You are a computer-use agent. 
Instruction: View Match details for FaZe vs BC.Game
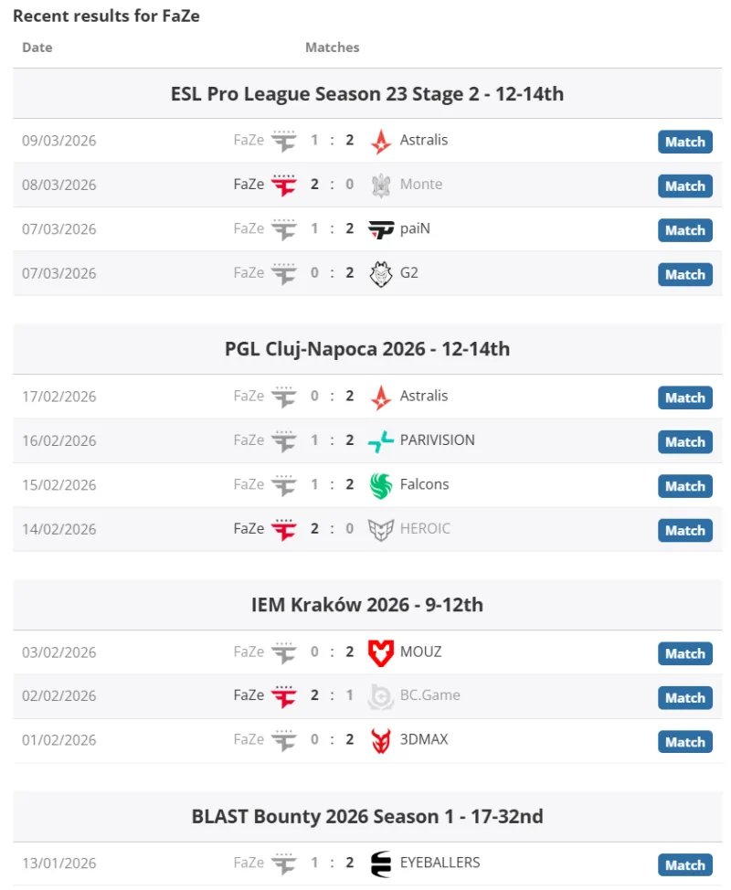pos(684,697)
